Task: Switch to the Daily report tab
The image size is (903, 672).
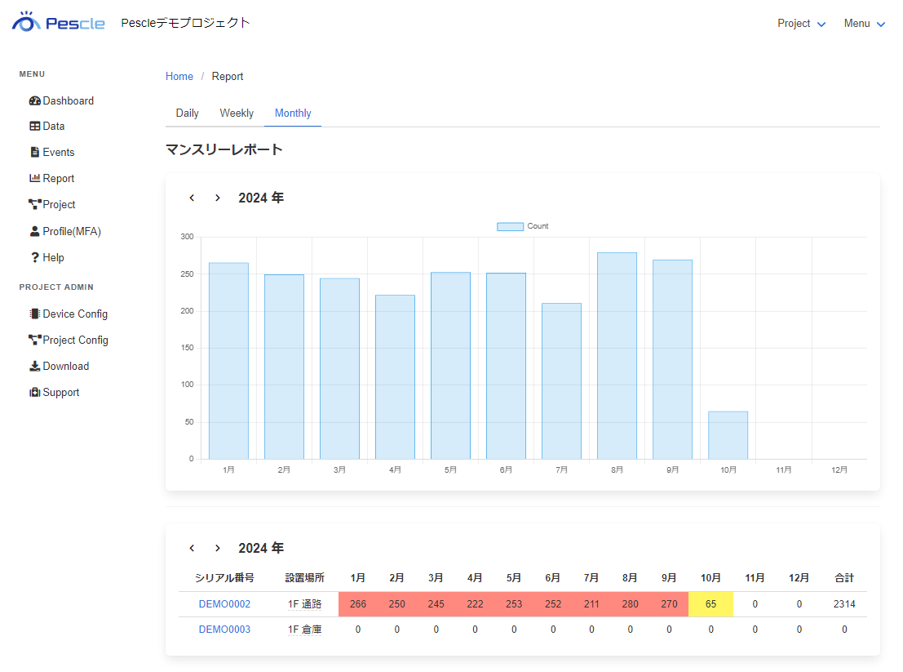Action: click(187, 113)
